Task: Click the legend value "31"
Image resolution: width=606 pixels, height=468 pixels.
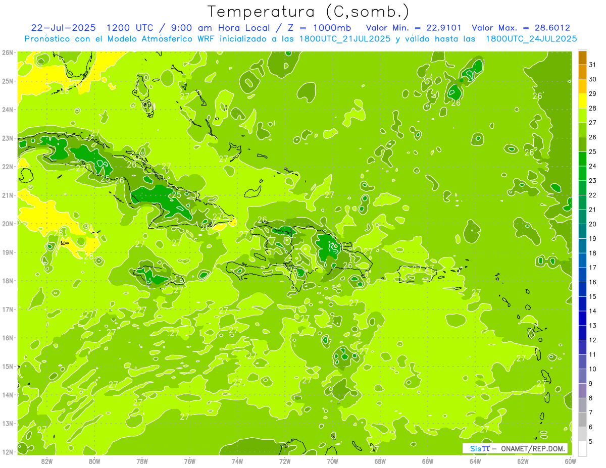Action: coord(593,65)
